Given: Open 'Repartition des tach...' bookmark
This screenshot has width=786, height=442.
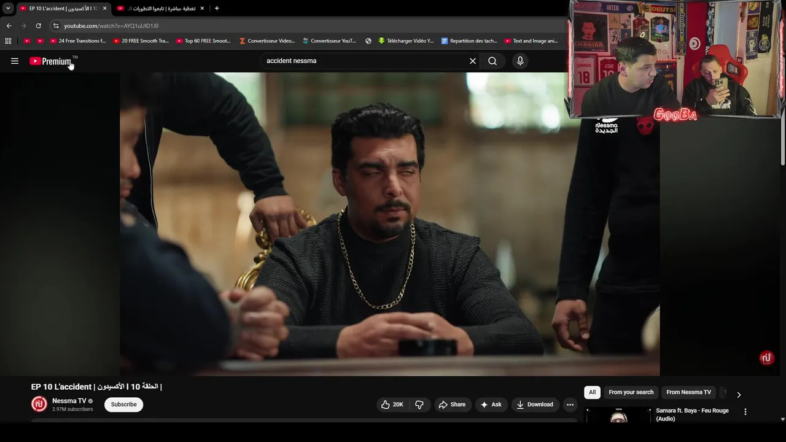Looking at the screenshot, I should [x=470, y=41].
